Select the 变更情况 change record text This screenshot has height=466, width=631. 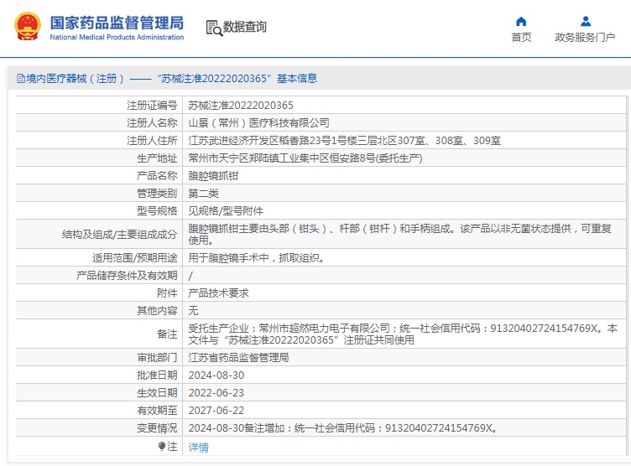click(344, 428)
